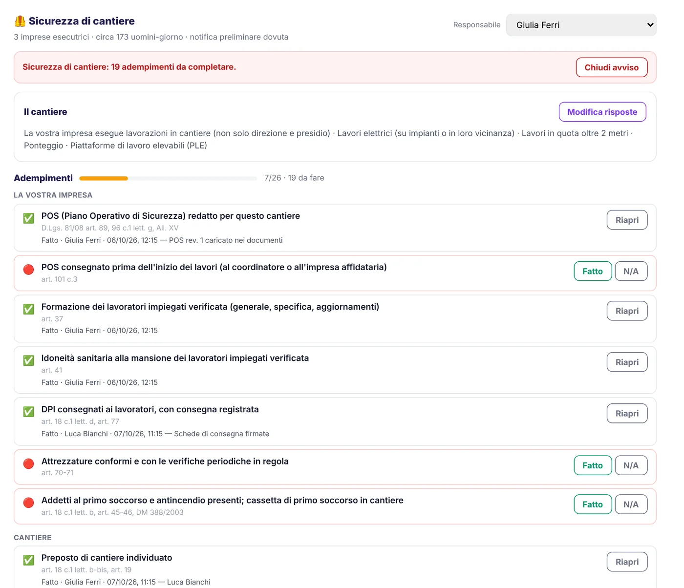
Task: Click the safety vest icon beside Sicurezza di cantiere
Action: tap(20, 21)
